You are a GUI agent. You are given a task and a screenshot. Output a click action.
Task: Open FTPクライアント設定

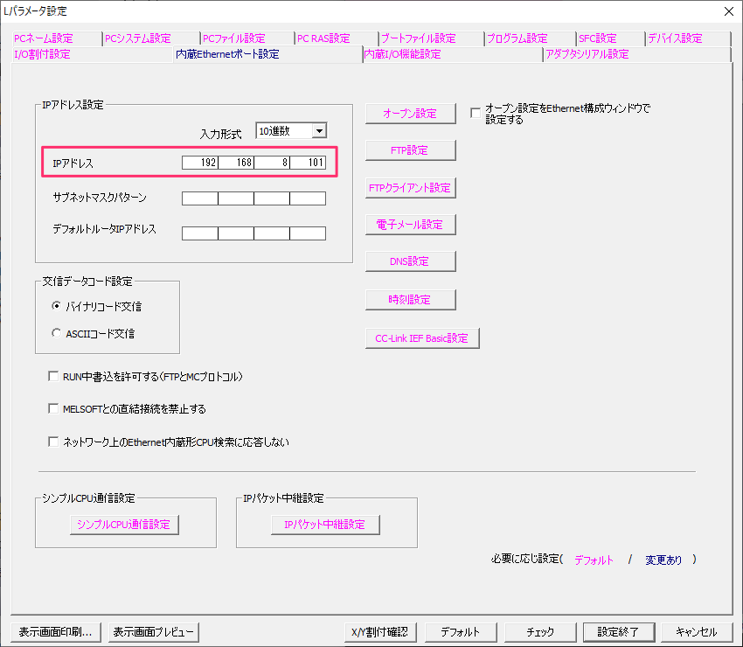(410, 188)
